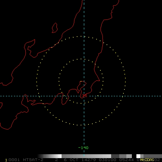Click the darkest gray block in color bar

115,156
